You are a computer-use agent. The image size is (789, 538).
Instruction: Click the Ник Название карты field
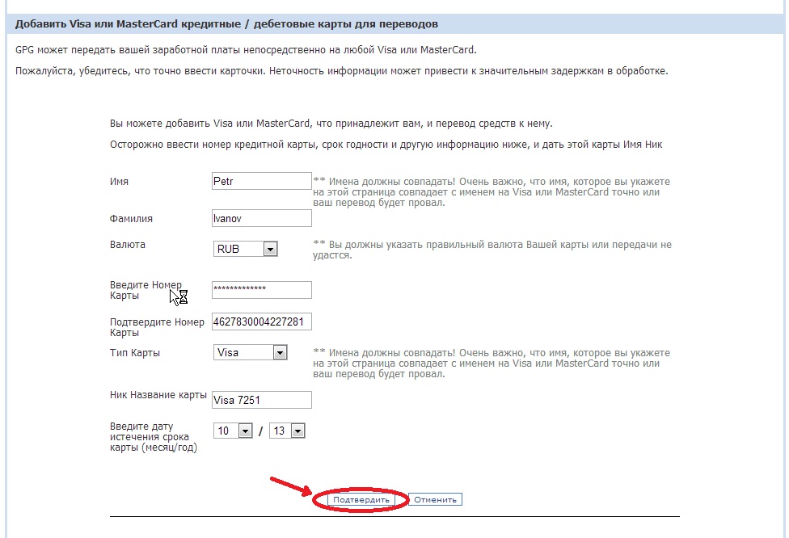pyautogui.click(x=262, y=400)
